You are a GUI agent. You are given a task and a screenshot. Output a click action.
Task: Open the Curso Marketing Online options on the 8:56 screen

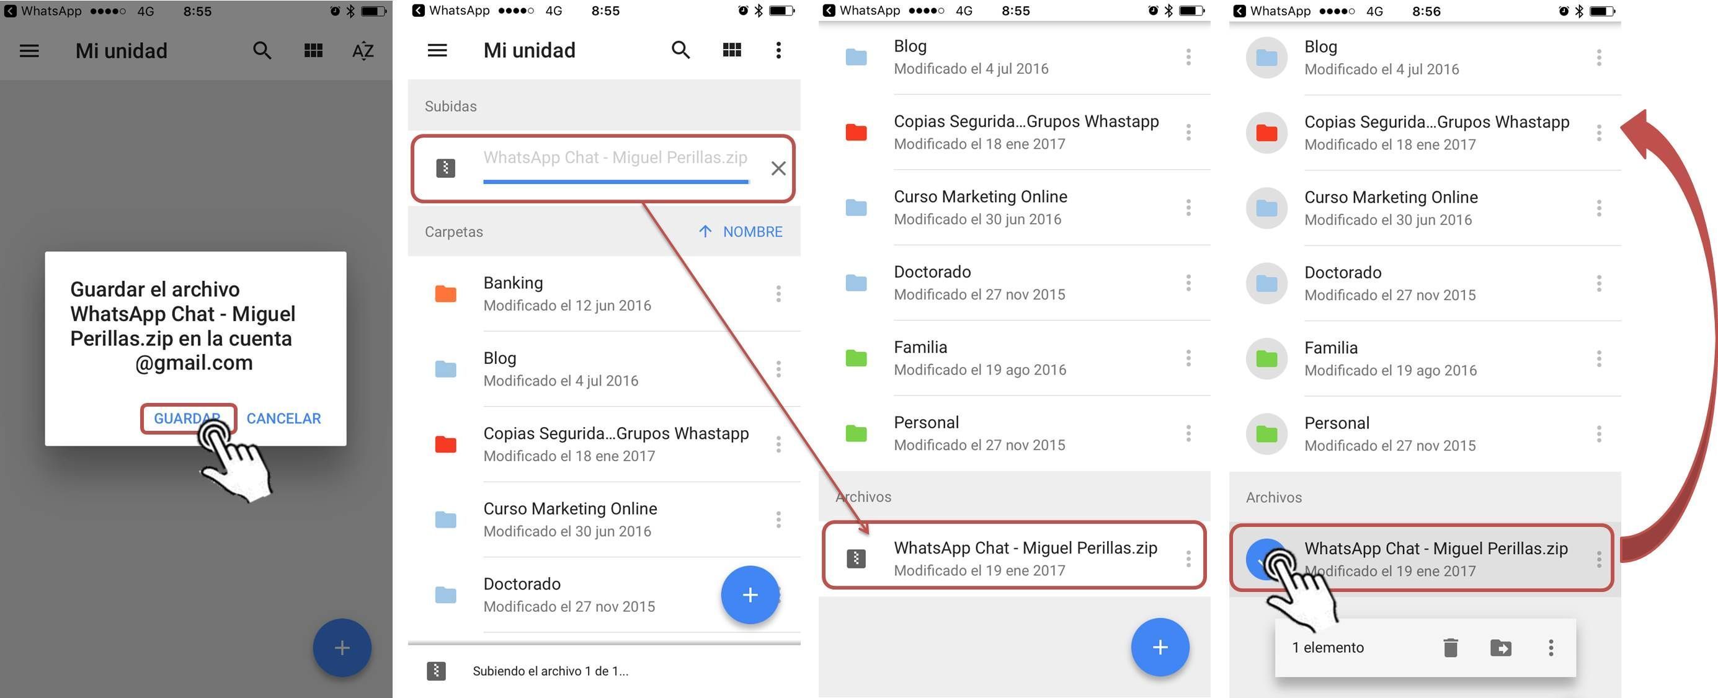(x=1599, y=208)
